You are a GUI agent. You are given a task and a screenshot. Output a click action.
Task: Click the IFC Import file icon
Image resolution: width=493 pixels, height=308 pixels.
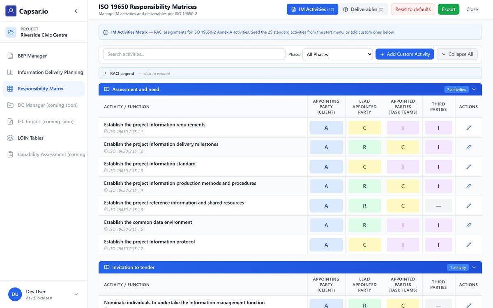[10, 122]
